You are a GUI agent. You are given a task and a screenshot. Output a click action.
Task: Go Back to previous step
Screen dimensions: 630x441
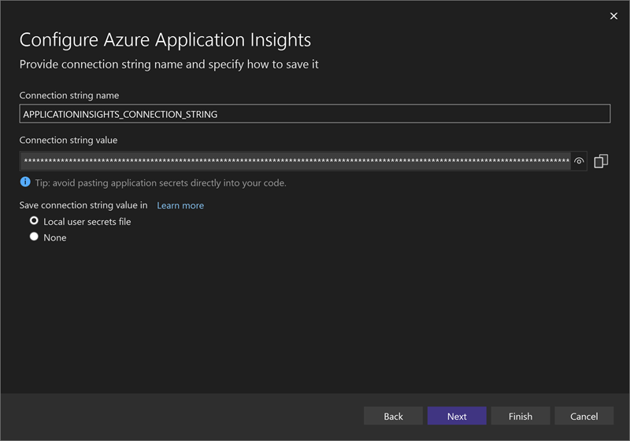point(393,416)
